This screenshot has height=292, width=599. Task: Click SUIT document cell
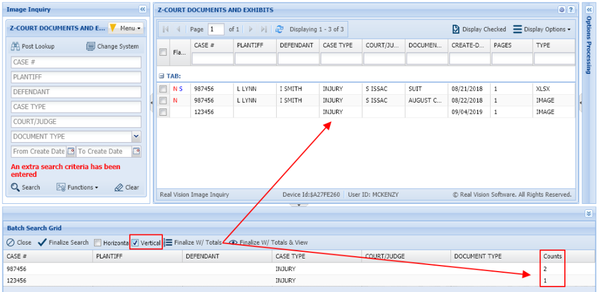point(426,89)
